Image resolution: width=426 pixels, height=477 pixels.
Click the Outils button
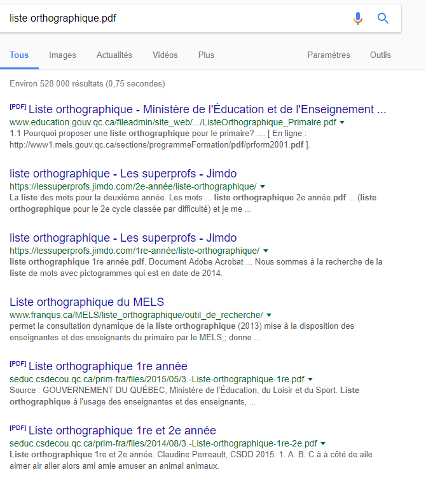pos(380,55)
